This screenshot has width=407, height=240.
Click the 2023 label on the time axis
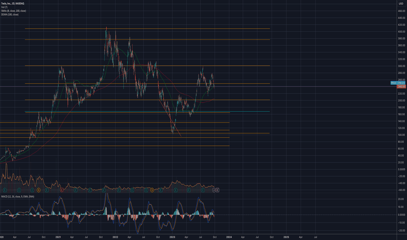click(x=172, y=237)
